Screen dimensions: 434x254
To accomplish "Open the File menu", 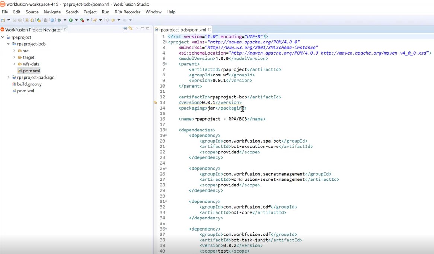I will click(x=5, y=12).
